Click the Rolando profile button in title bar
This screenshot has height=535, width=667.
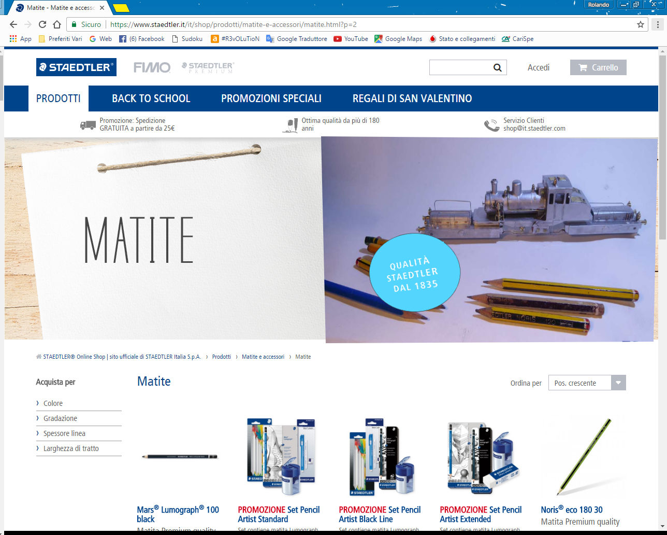(x=599, y=5)
